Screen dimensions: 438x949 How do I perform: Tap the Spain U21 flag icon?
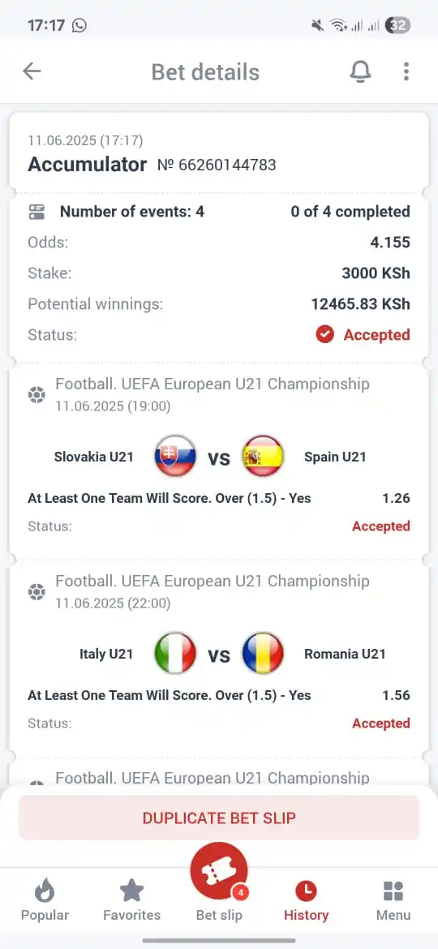coord(263,457)
